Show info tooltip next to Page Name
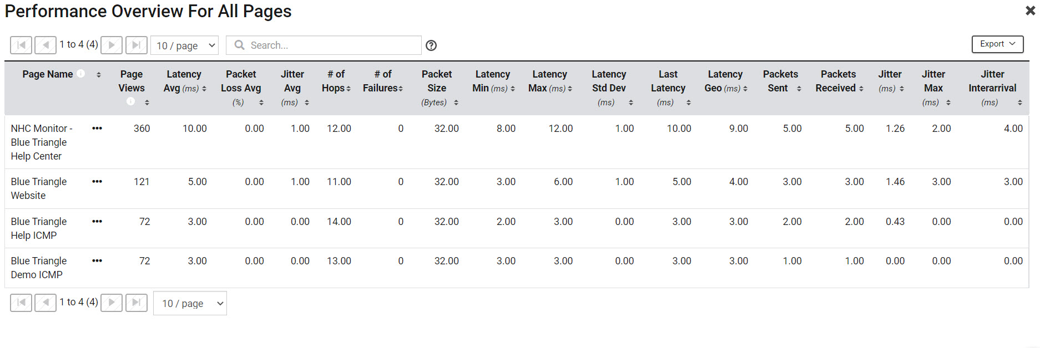The height and width of the screenshot is (348, 1040). point(81,74)
